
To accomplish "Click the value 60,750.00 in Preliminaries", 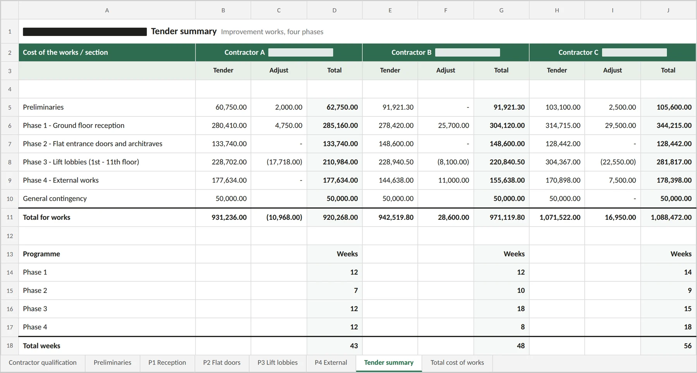I will click(223, 107).
